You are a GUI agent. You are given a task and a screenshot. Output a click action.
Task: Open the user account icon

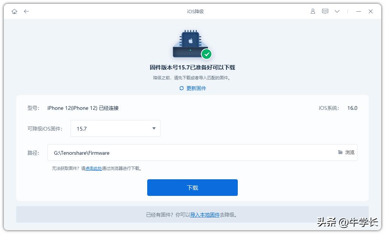click(313, 11)
